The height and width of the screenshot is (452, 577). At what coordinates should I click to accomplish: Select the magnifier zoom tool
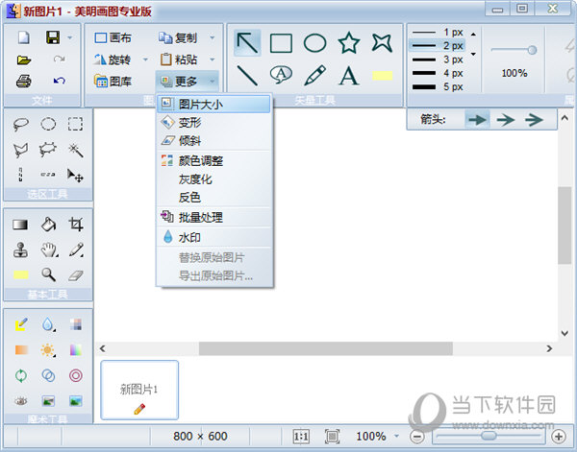click(x=48, y=274)
